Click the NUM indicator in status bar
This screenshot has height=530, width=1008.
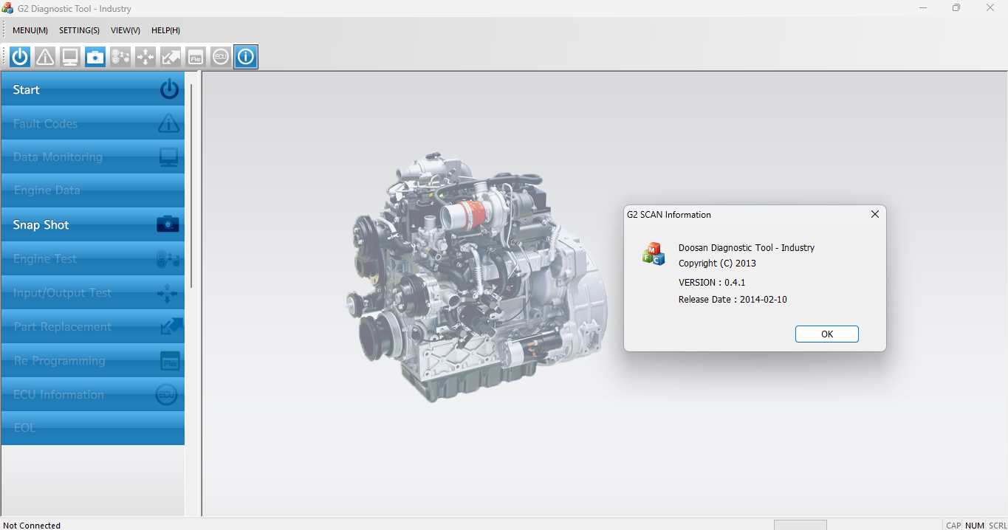pos(975,526)
